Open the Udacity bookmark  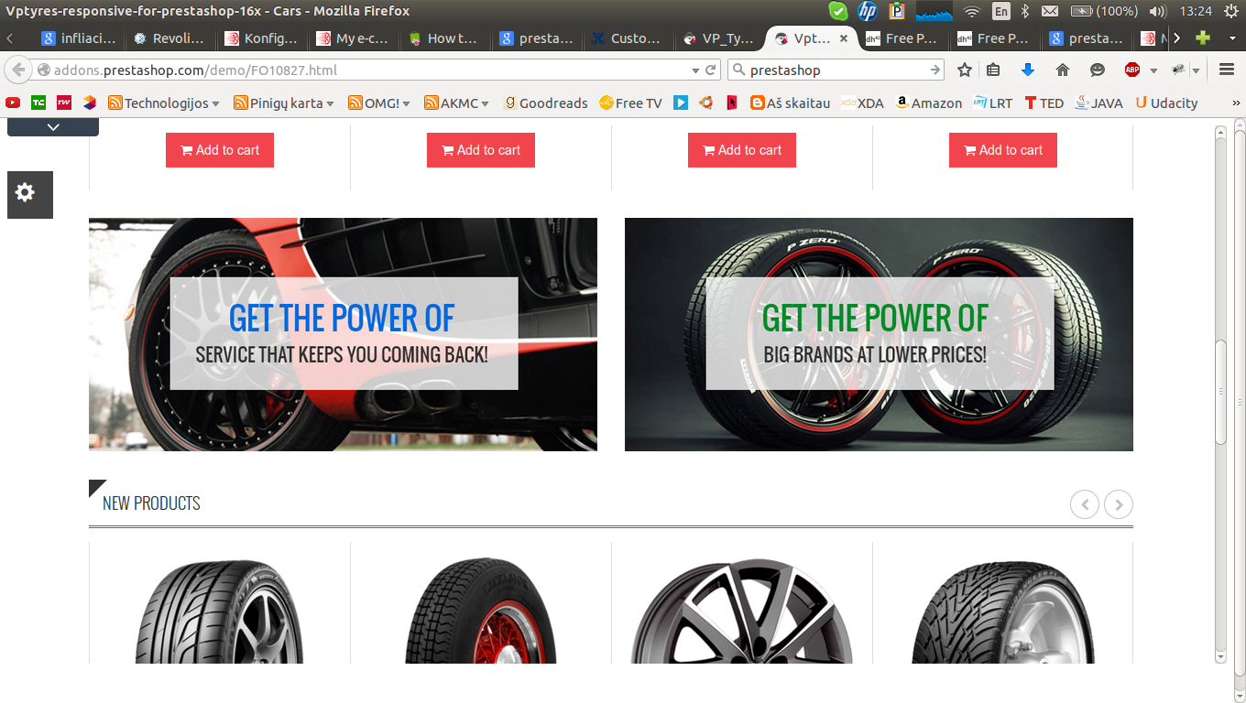point(1166,103)
